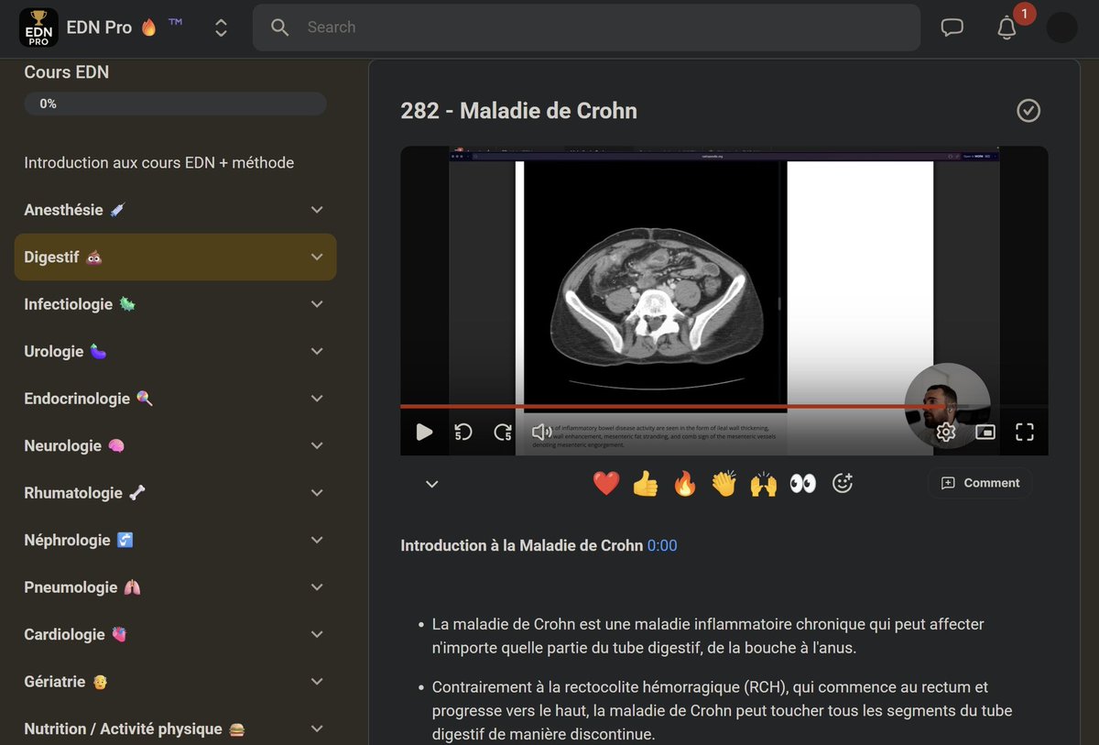React with the eyes emoji
The width and height of the screenshot is (1099, 745).
point(803,483)
